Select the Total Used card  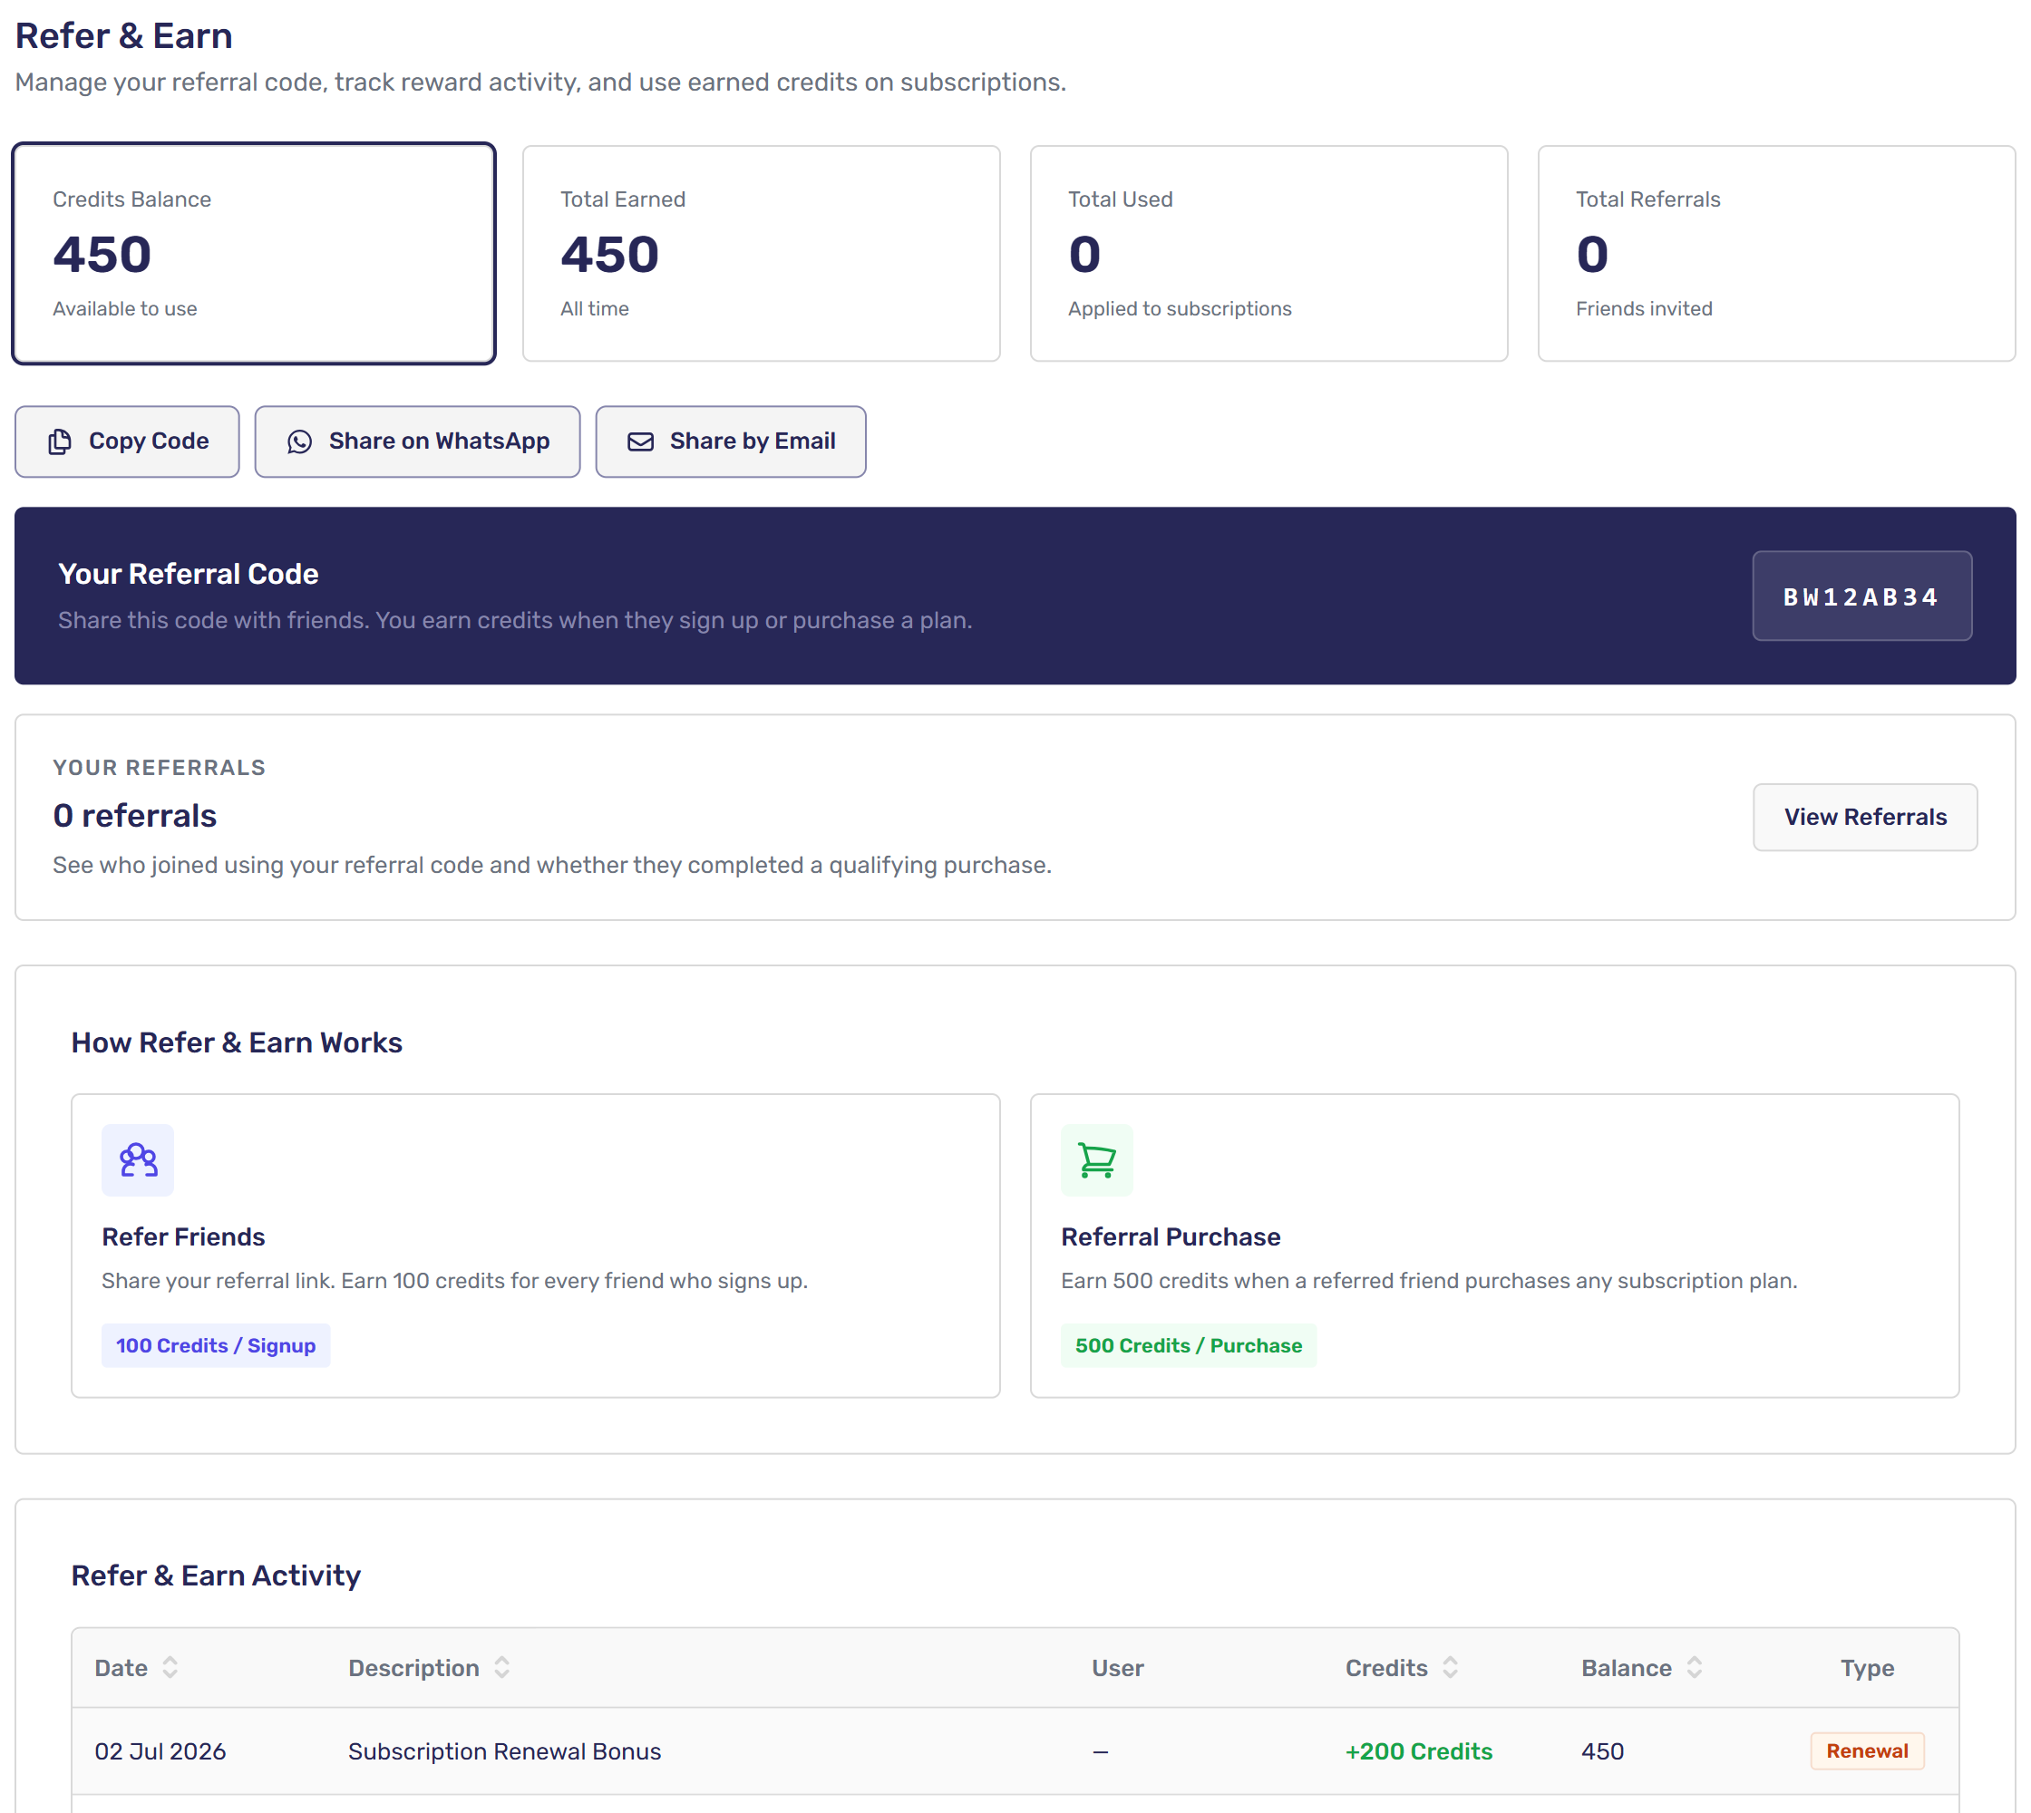pos(1268,253)
